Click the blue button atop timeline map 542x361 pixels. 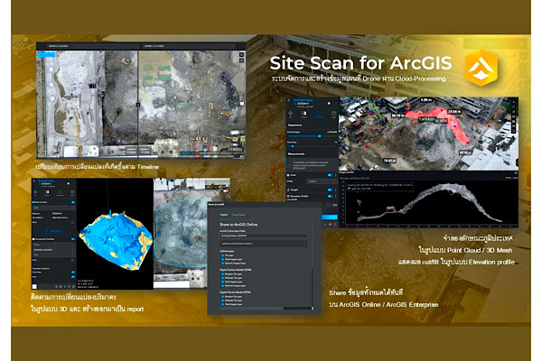tap(46, 54)
